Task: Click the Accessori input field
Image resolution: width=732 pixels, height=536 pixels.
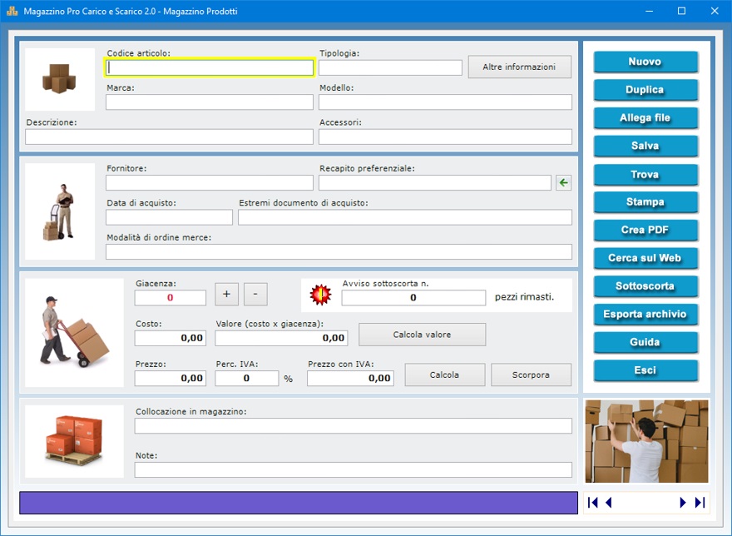Action: 445,136
